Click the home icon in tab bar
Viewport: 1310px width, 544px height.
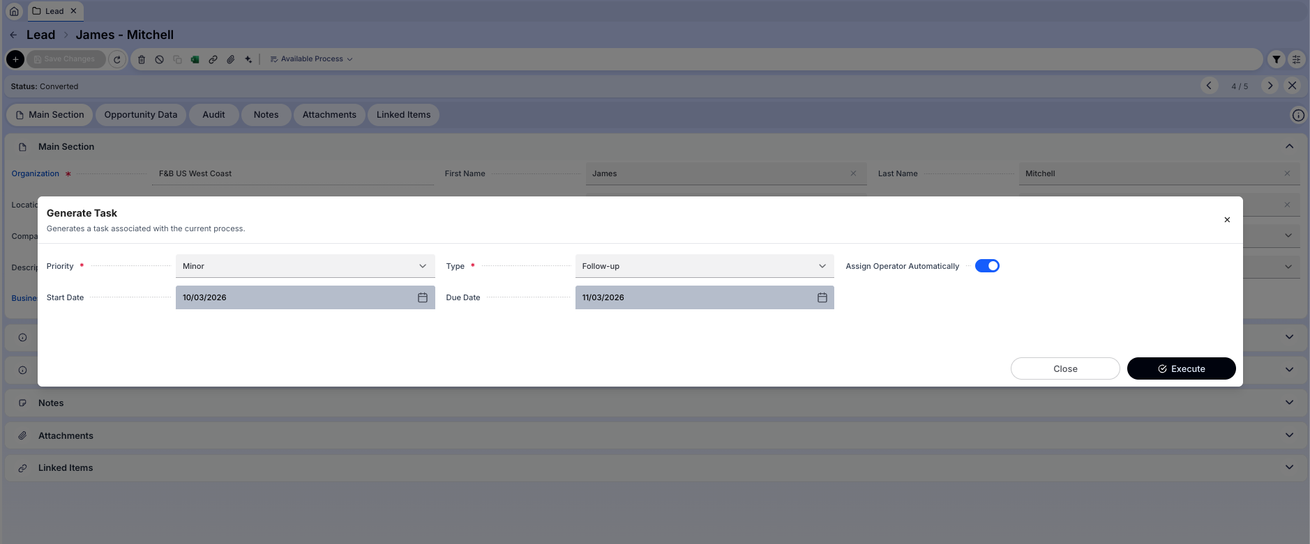[14, 11]
